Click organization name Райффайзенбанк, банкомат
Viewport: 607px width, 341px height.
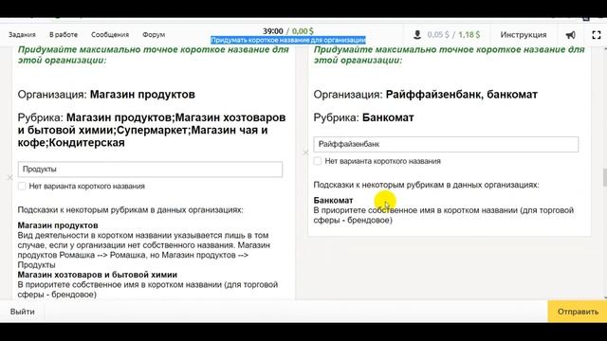click(462, 95)
